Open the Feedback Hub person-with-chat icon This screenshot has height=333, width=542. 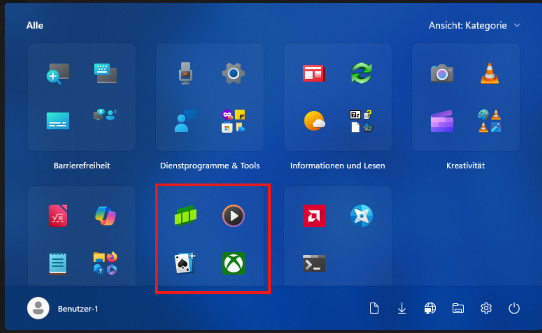coord(186,121)
